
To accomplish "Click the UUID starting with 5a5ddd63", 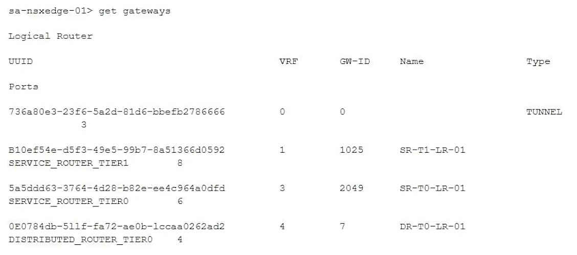I will click(x=117, y=189).
